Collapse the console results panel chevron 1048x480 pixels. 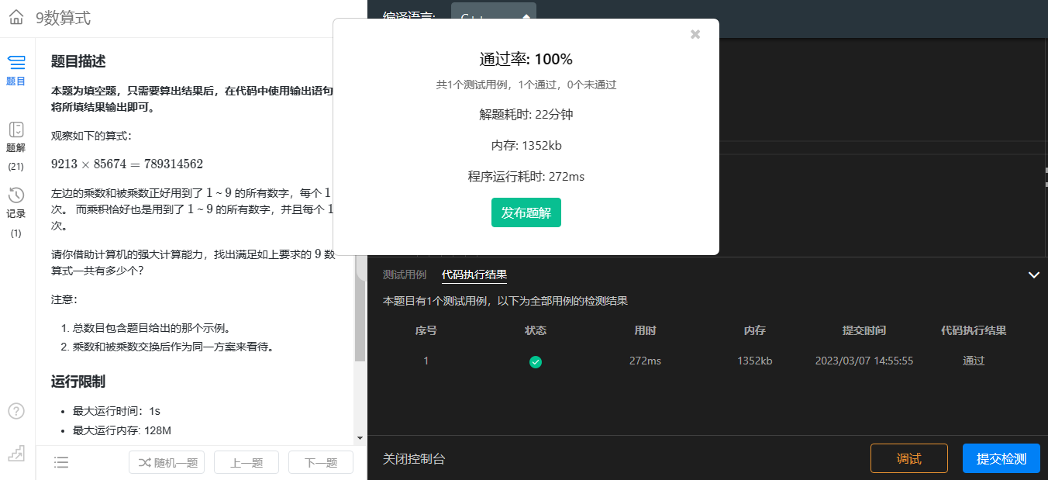tap(1033, 275)
